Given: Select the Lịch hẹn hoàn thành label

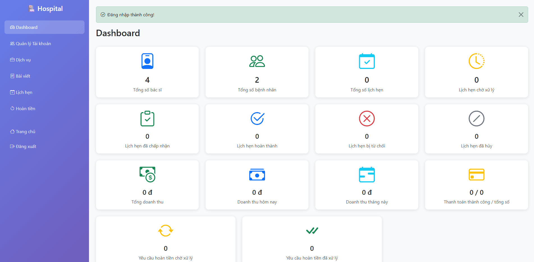Looking at the screenshot, I should [x=257, y=146].
